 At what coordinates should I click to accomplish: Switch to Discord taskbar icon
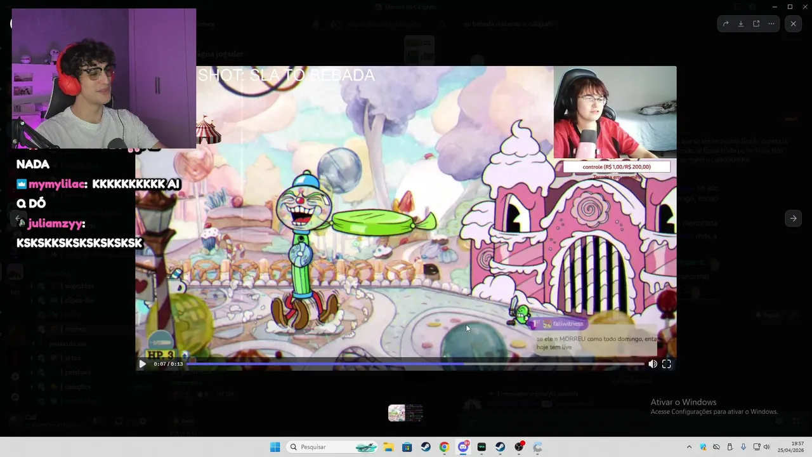[x=463, y=447]
